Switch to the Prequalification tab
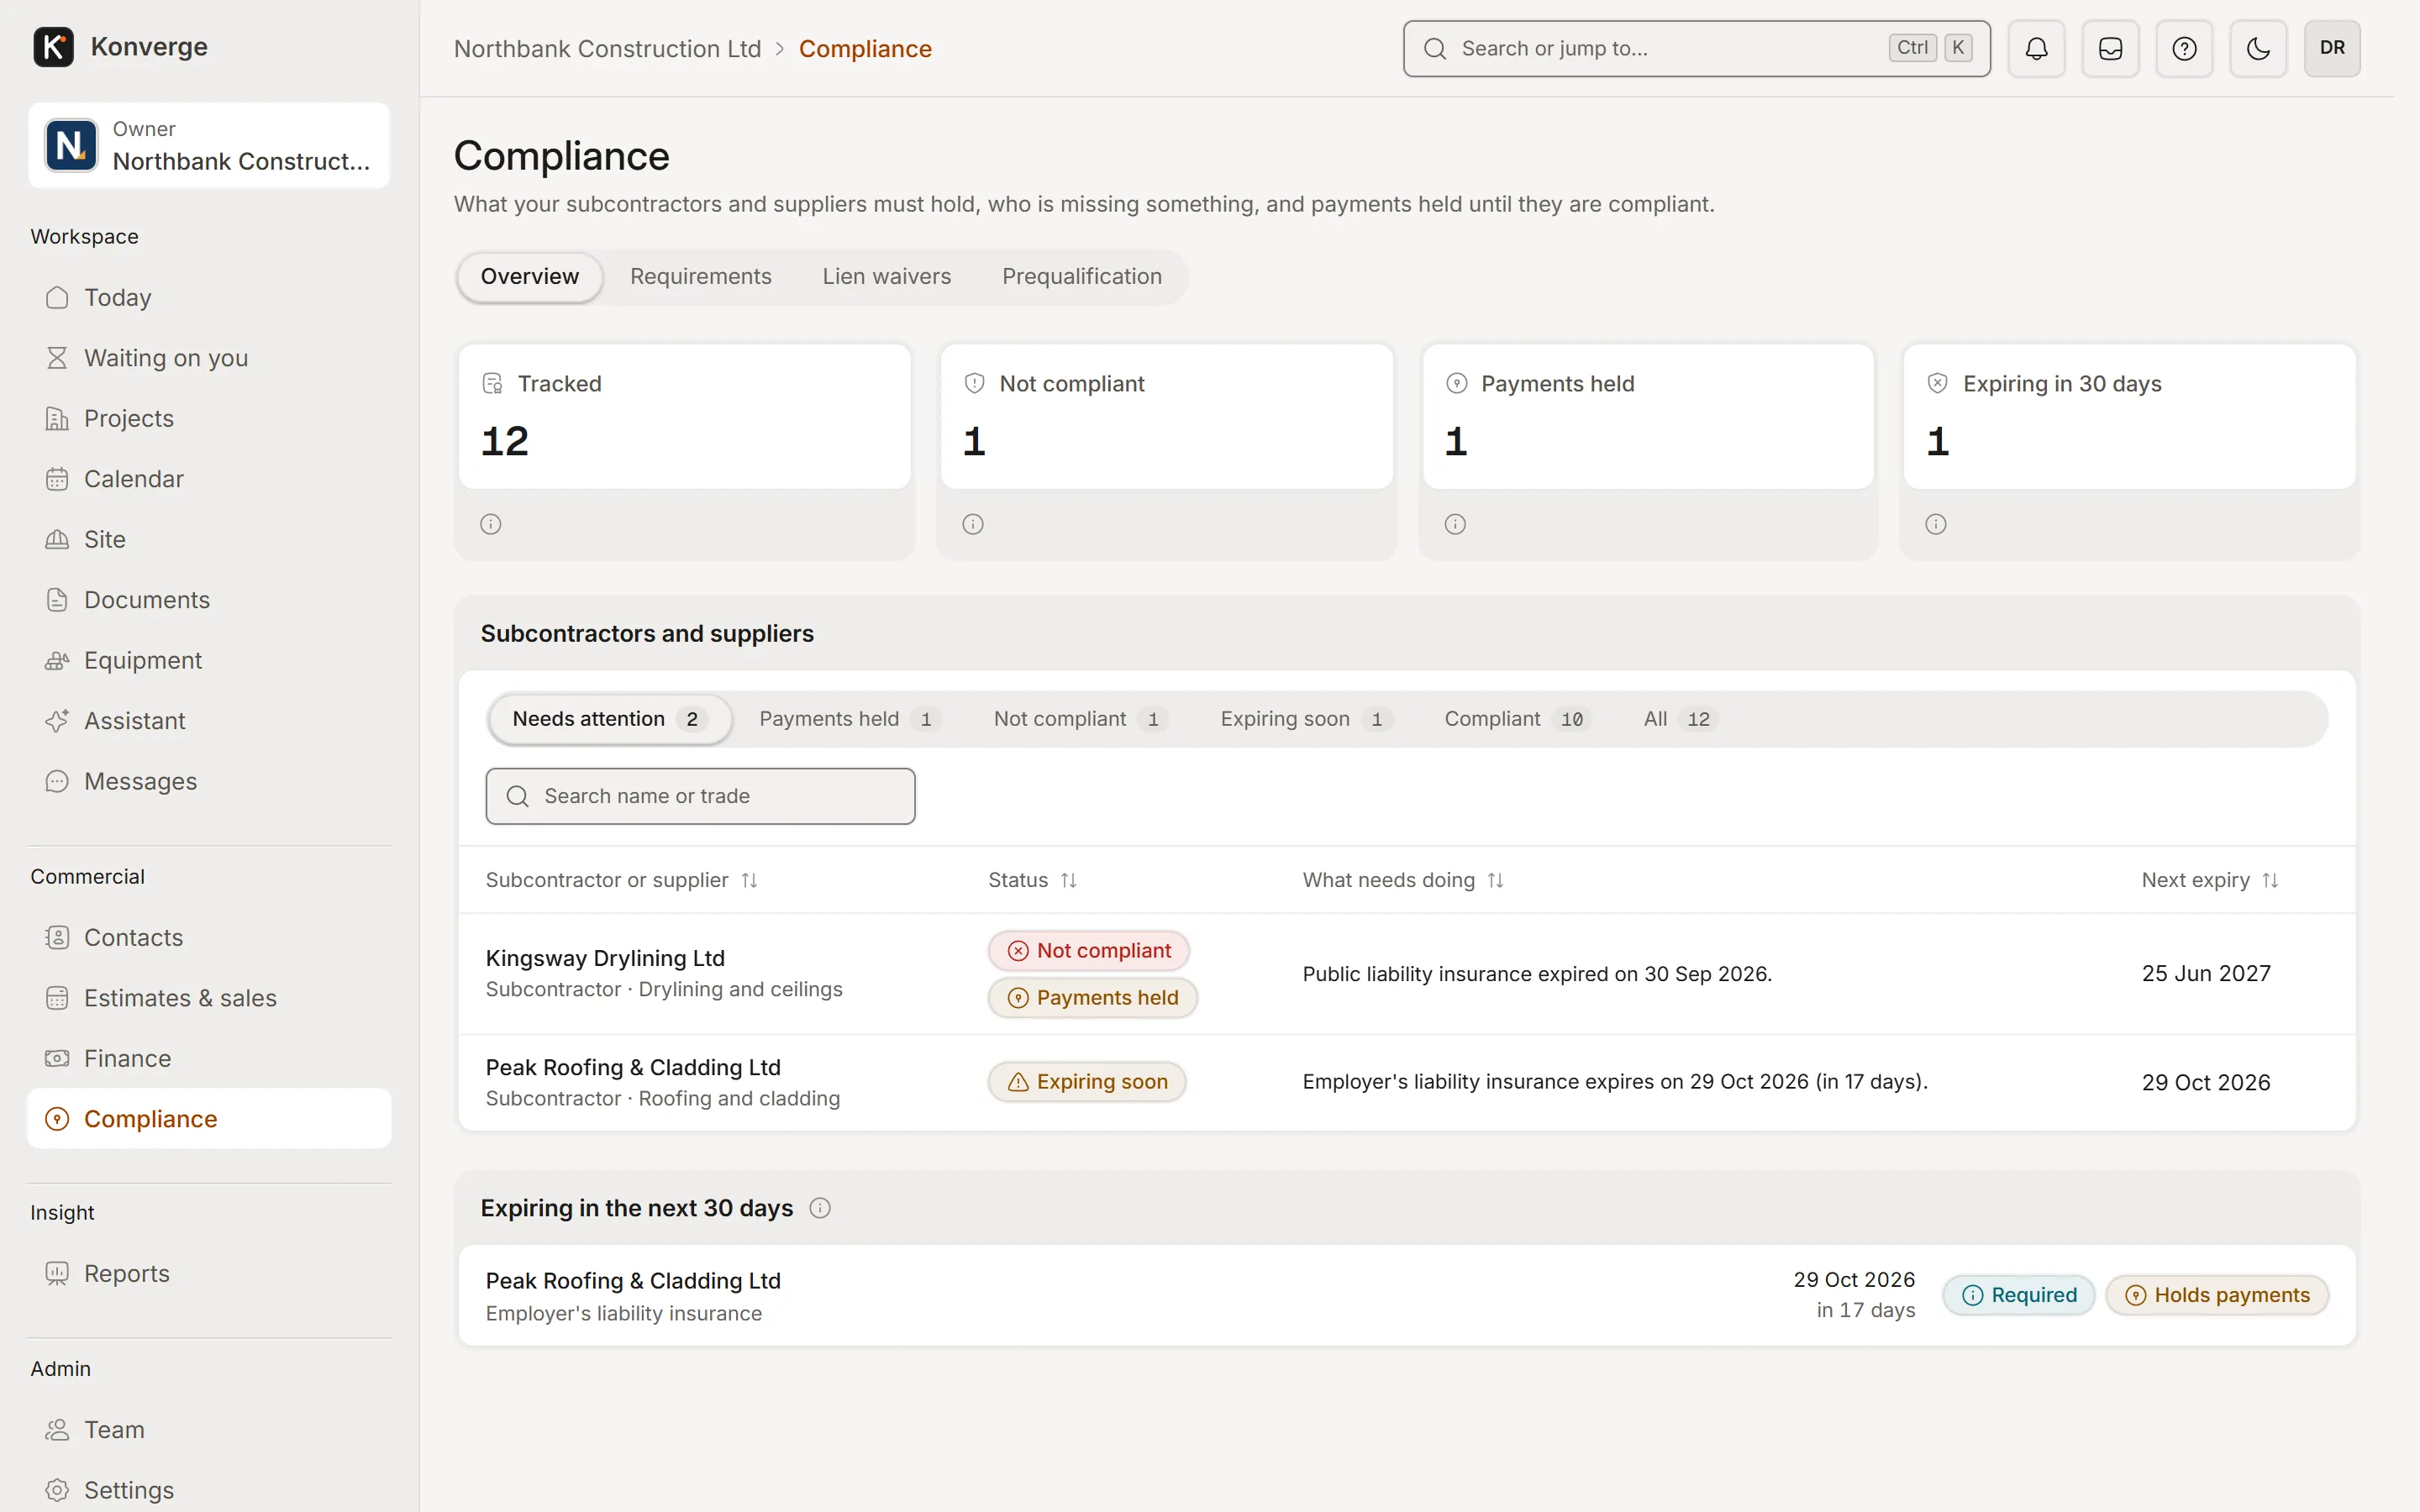This screenshot has width=2420, height=1512. [x=1082, y=276]
